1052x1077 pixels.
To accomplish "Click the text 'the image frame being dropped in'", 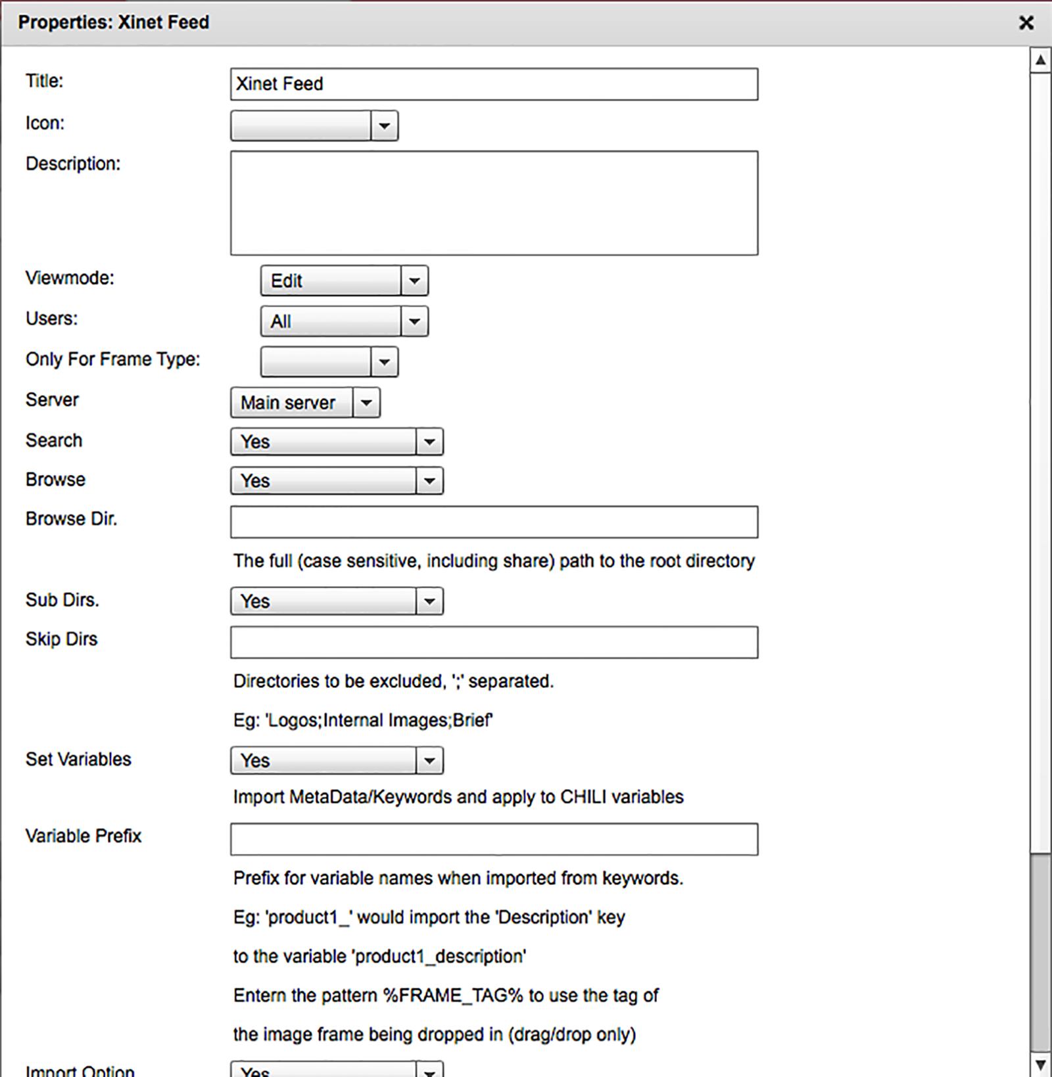I will [x=368, y=1035].
